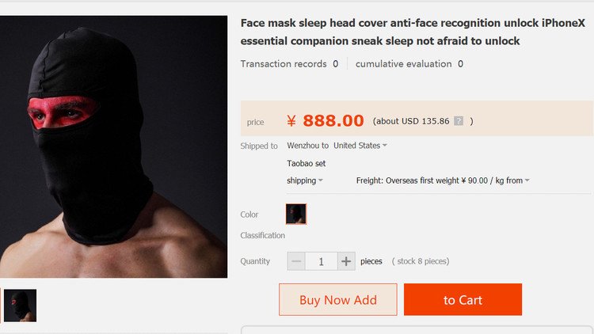Screen dimensions: 594x334
Task: Open the Transaction records link
Action: [x=289, y=64]
